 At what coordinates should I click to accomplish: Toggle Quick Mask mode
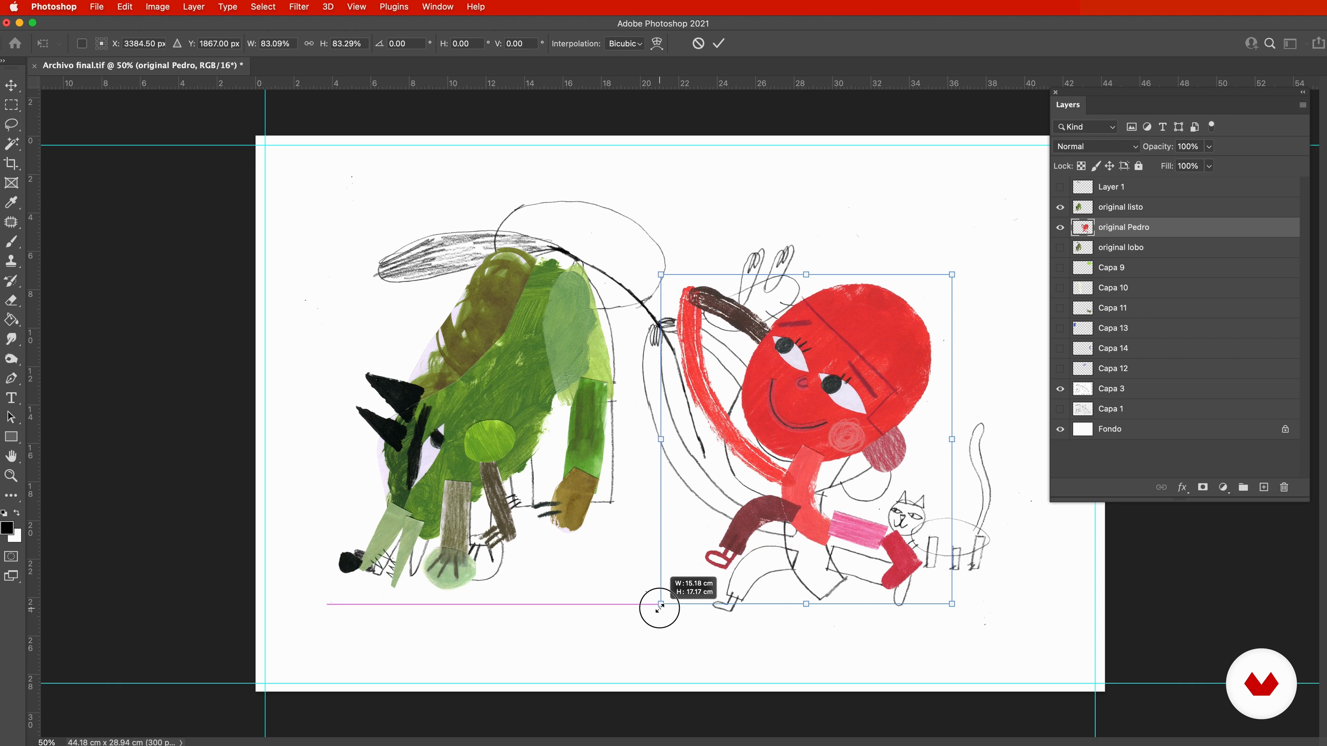pos(11,556)
